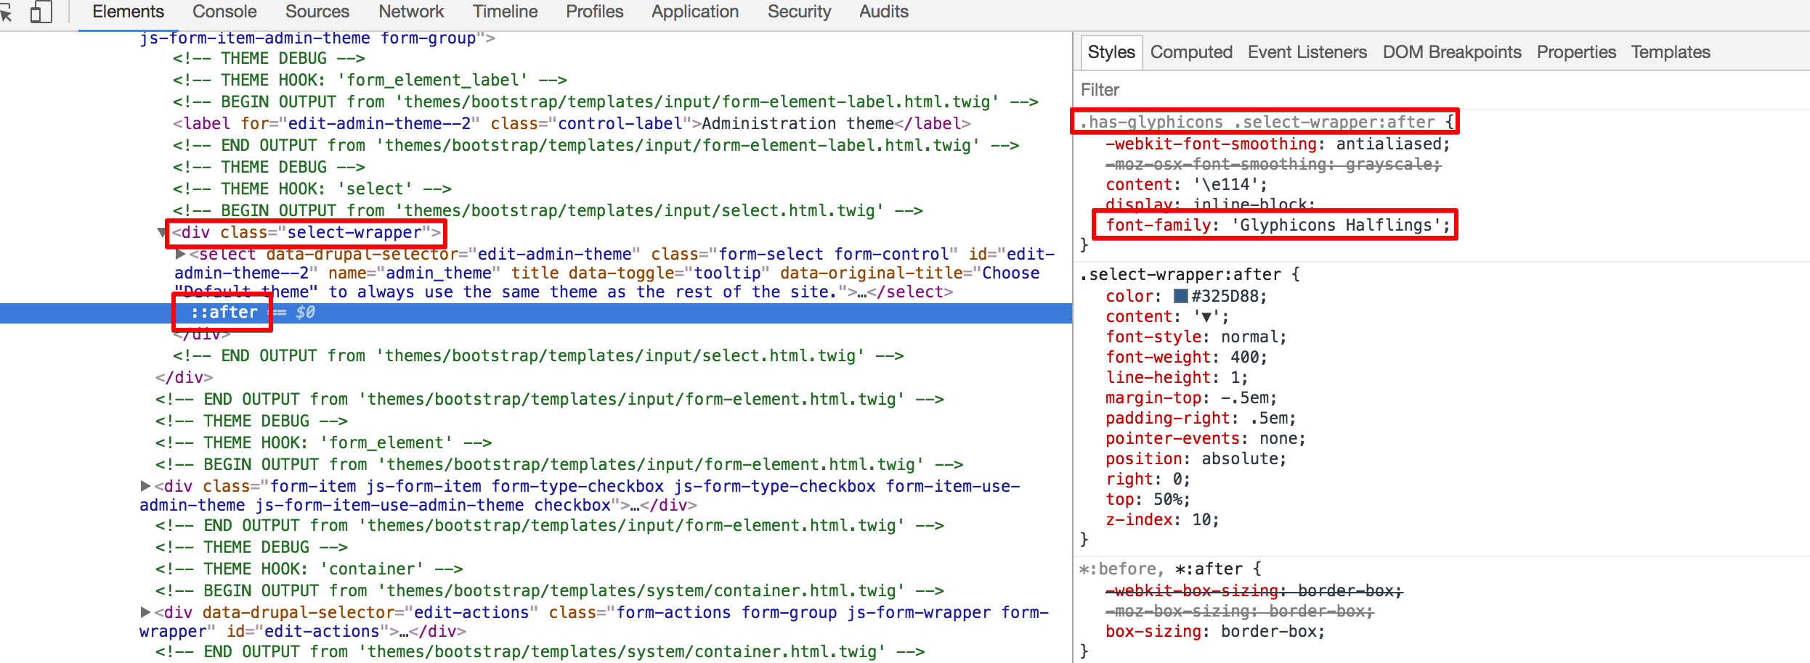The image size is (1810, 663).
Task: Show the DOM Breakpoints tab
Action: pos(1451,53)
